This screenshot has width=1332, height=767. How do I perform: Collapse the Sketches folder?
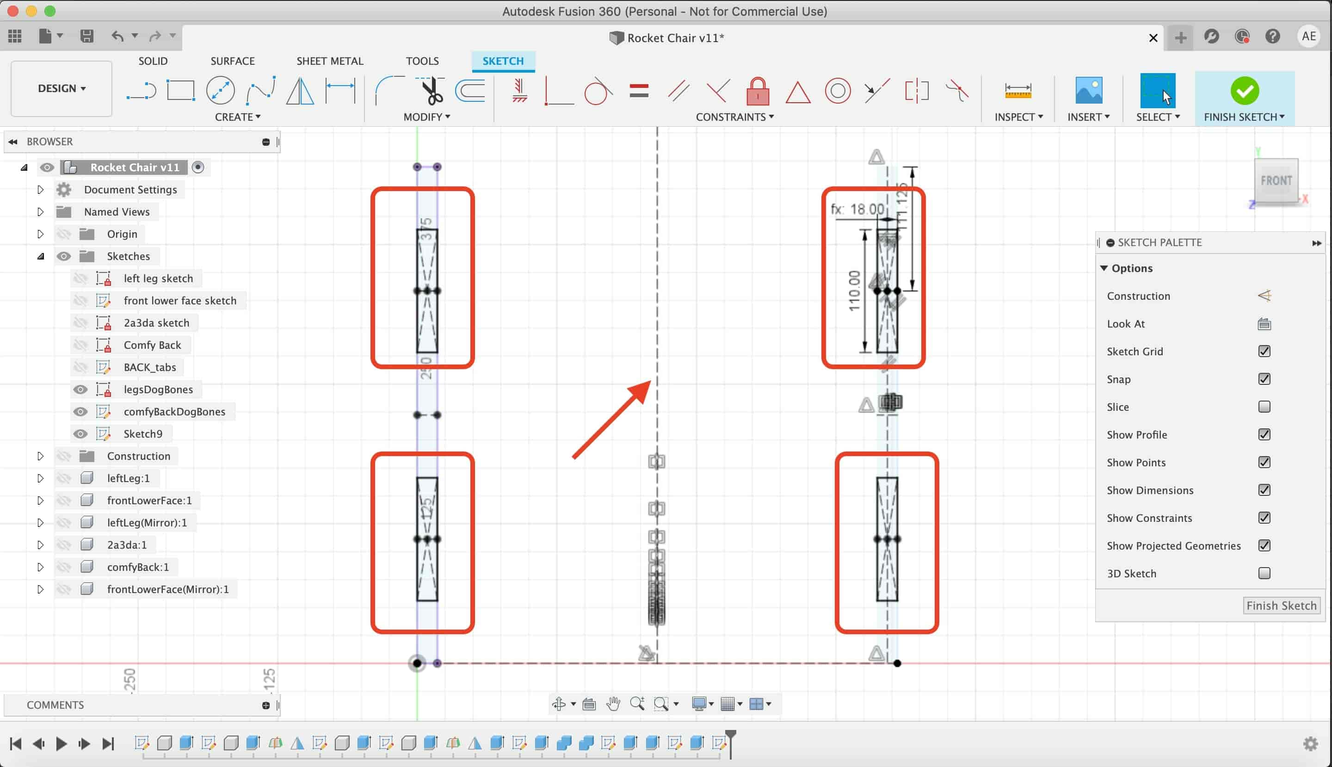(x=40, y=257)
